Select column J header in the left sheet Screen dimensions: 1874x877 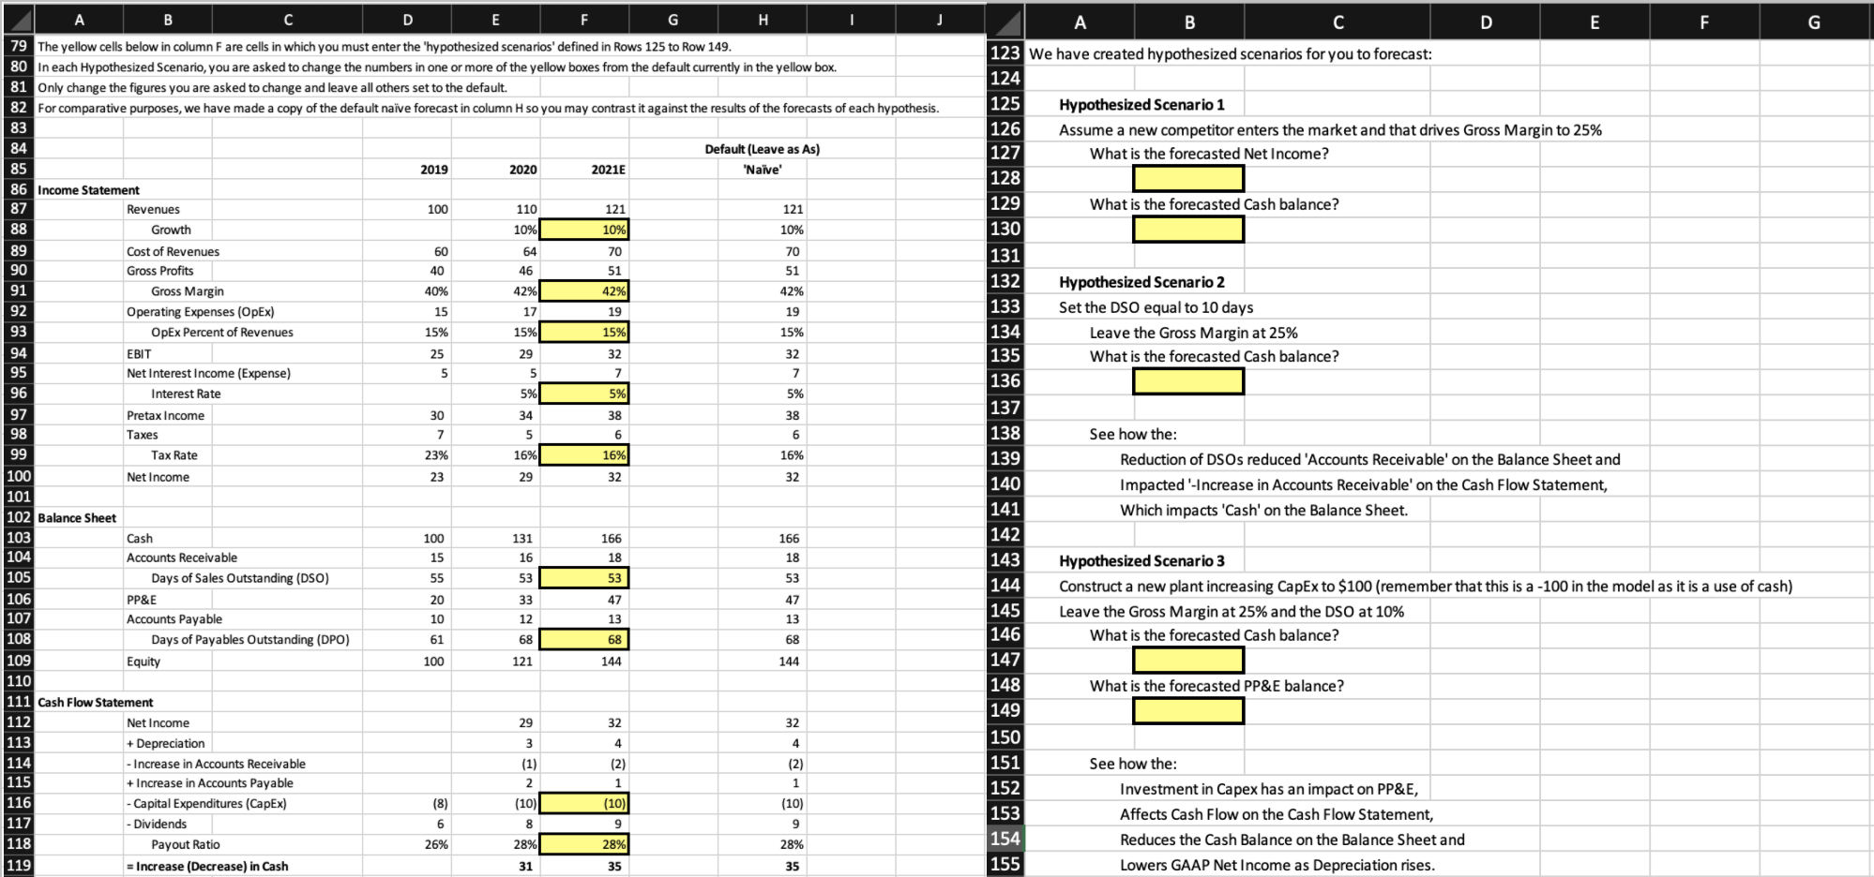coord(940,19)
